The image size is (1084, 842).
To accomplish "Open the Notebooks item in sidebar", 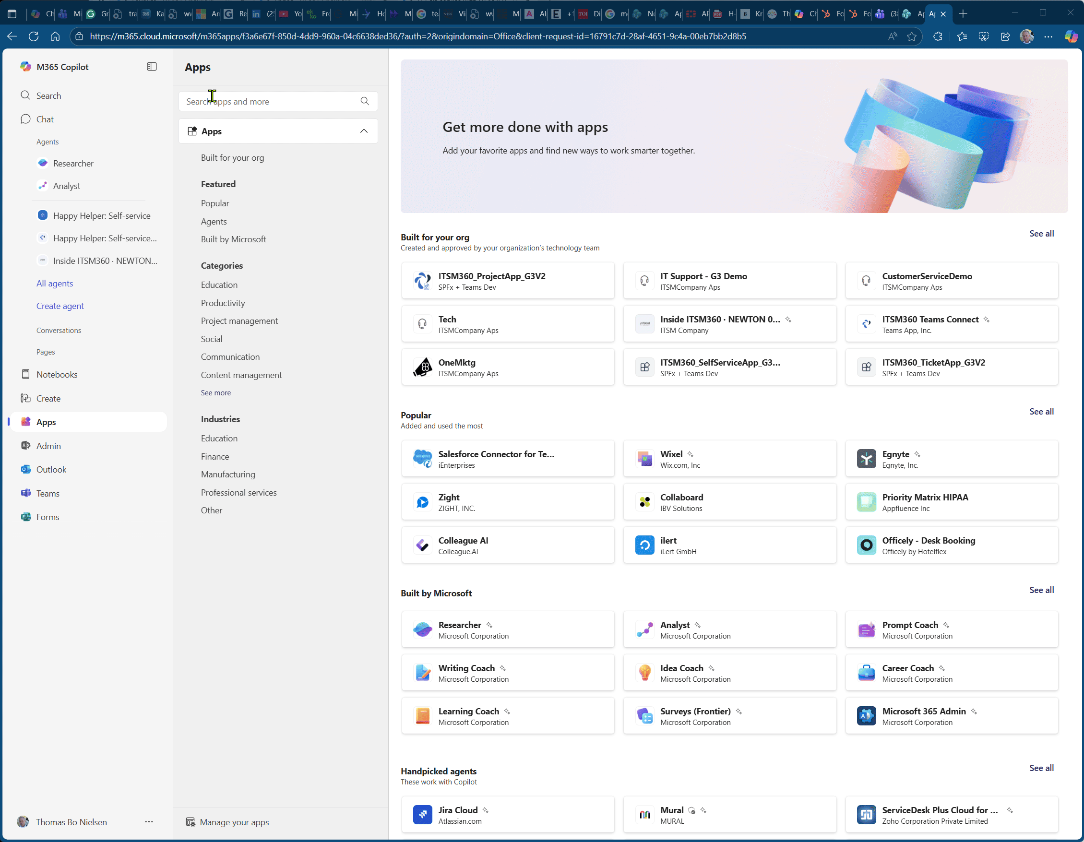I will (x=57, y=374).
